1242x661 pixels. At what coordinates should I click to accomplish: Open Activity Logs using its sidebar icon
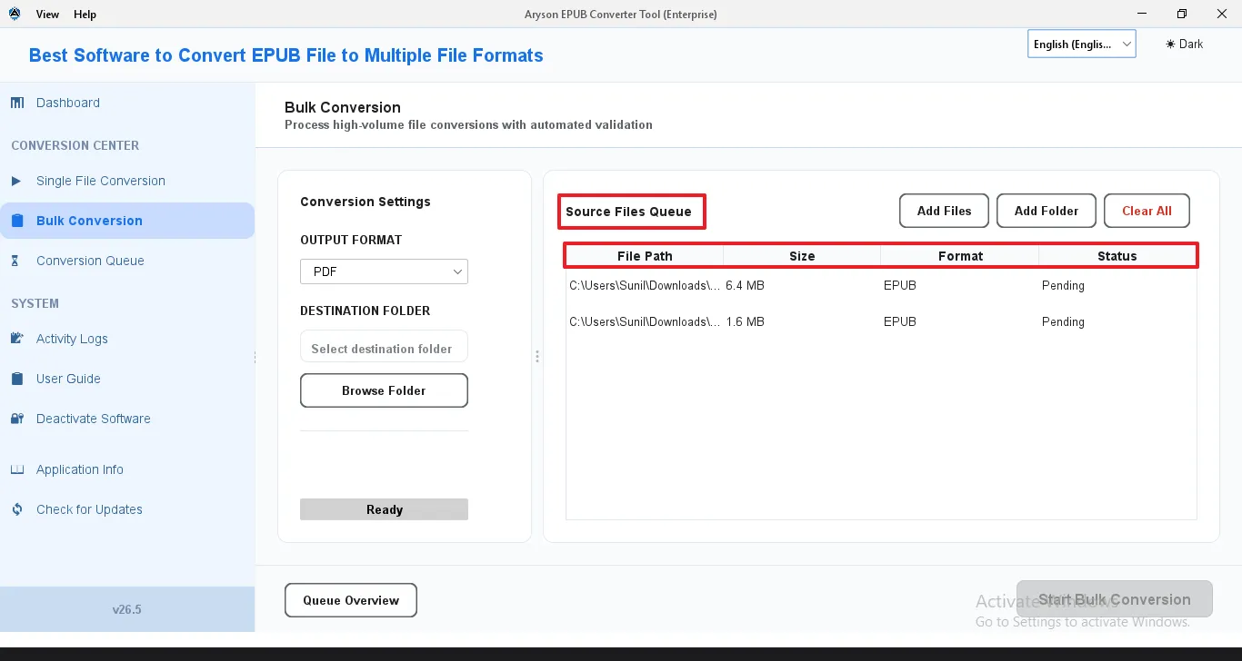tap(17, 339)
